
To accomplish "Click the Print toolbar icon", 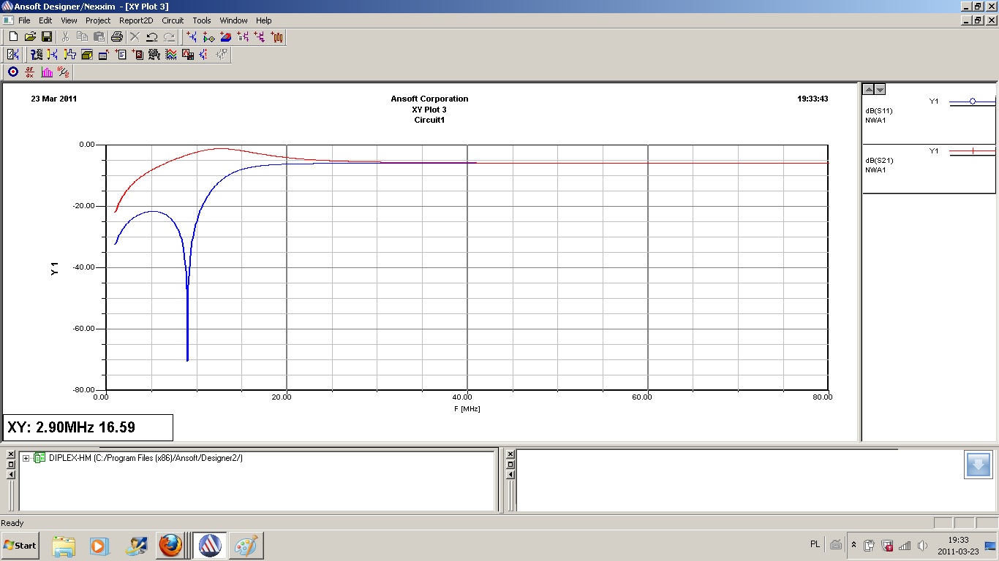I will (x=116, y=37).
